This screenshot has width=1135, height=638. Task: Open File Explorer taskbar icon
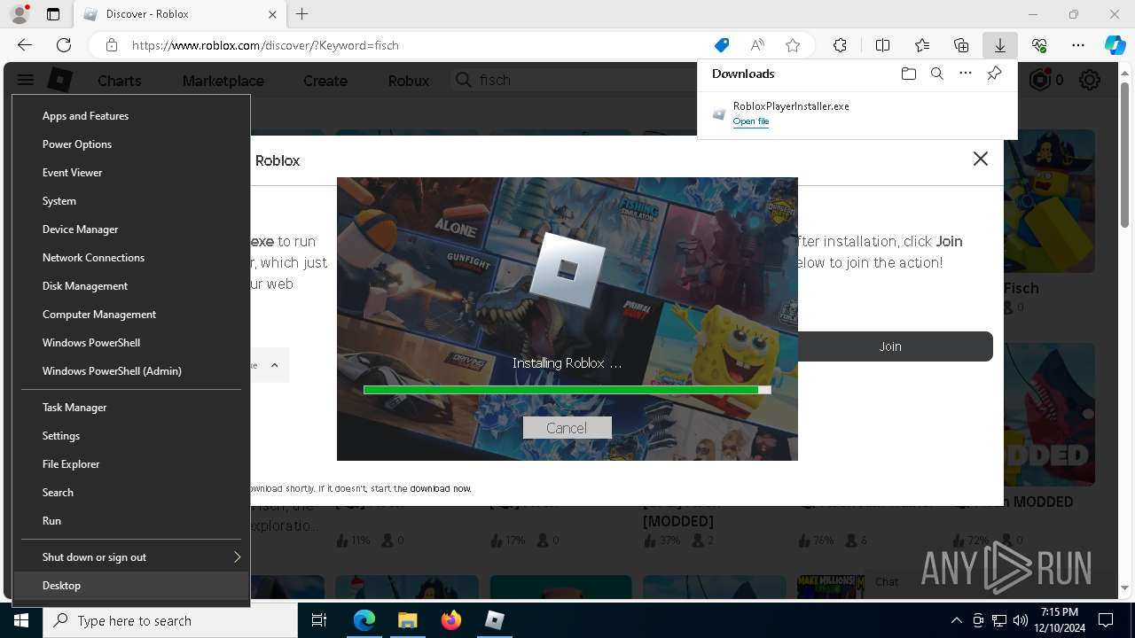pos(408,620)
